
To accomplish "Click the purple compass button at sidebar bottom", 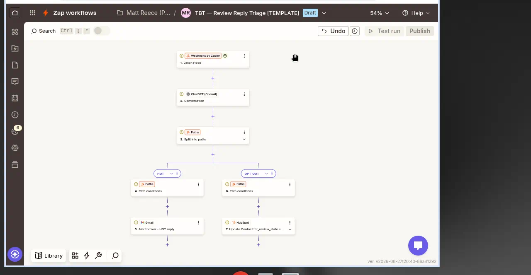I will point(15,254).
